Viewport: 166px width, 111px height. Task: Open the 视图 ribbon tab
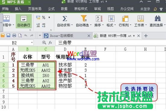(x=110, y=9)
